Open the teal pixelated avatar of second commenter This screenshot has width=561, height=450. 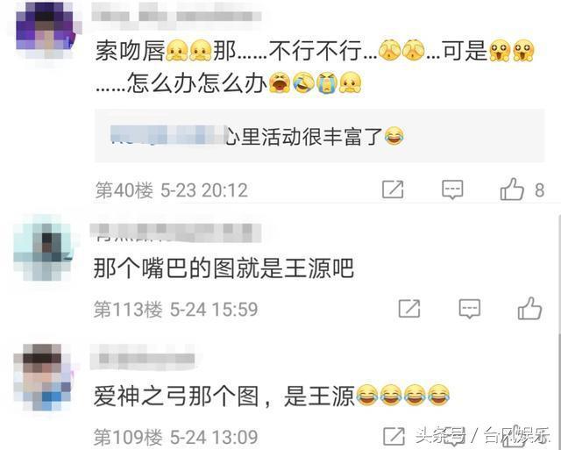(x=43, y=247)
